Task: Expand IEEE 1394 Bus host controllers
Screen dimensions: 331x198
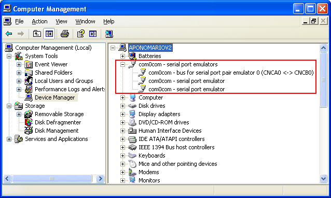Action: click(122, 147)
